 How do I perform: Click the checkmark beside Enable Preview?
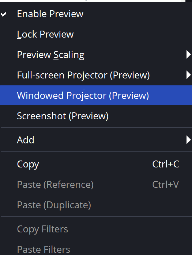4,14
